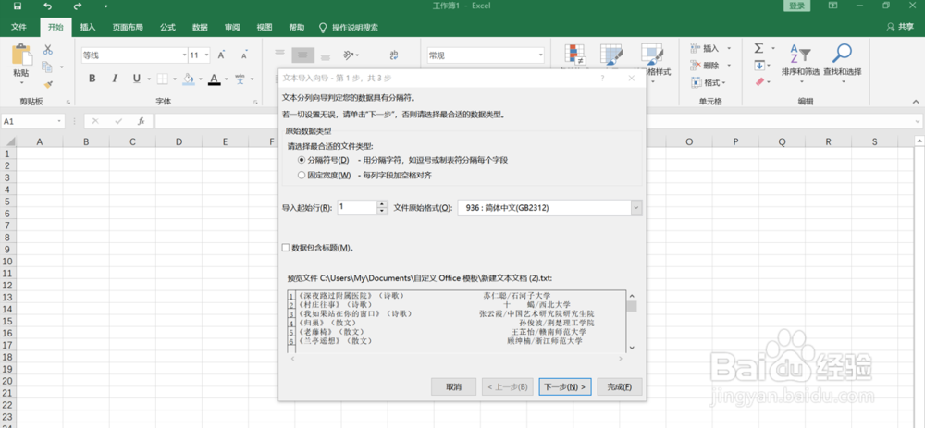Copy selection with the copy icon

tap(47, 67)
